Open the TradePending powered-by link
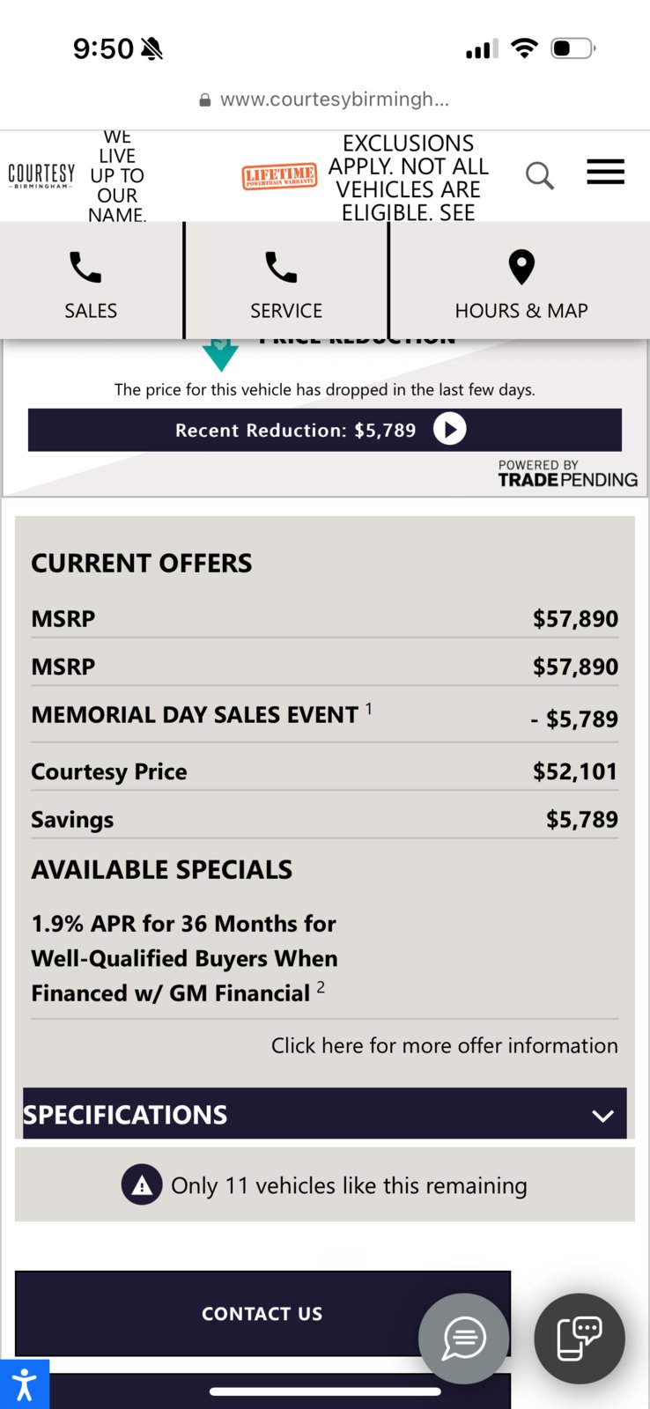Viewport: 650px width, 1409px height. coord(568,473)
